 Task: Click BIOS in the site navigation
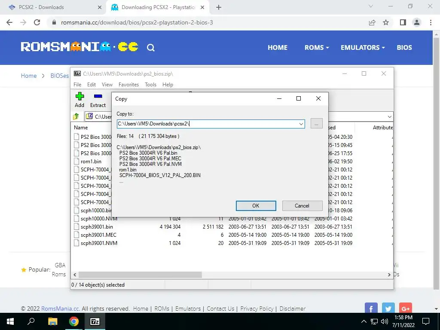[x=404, y=48]
